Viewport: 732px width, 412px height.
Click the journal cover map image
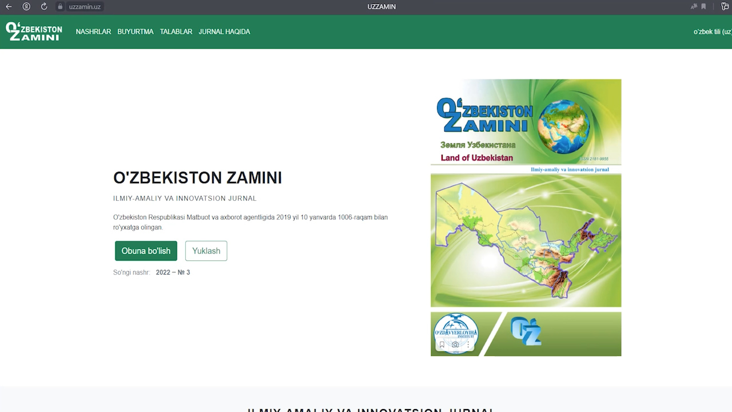point(526,240)
